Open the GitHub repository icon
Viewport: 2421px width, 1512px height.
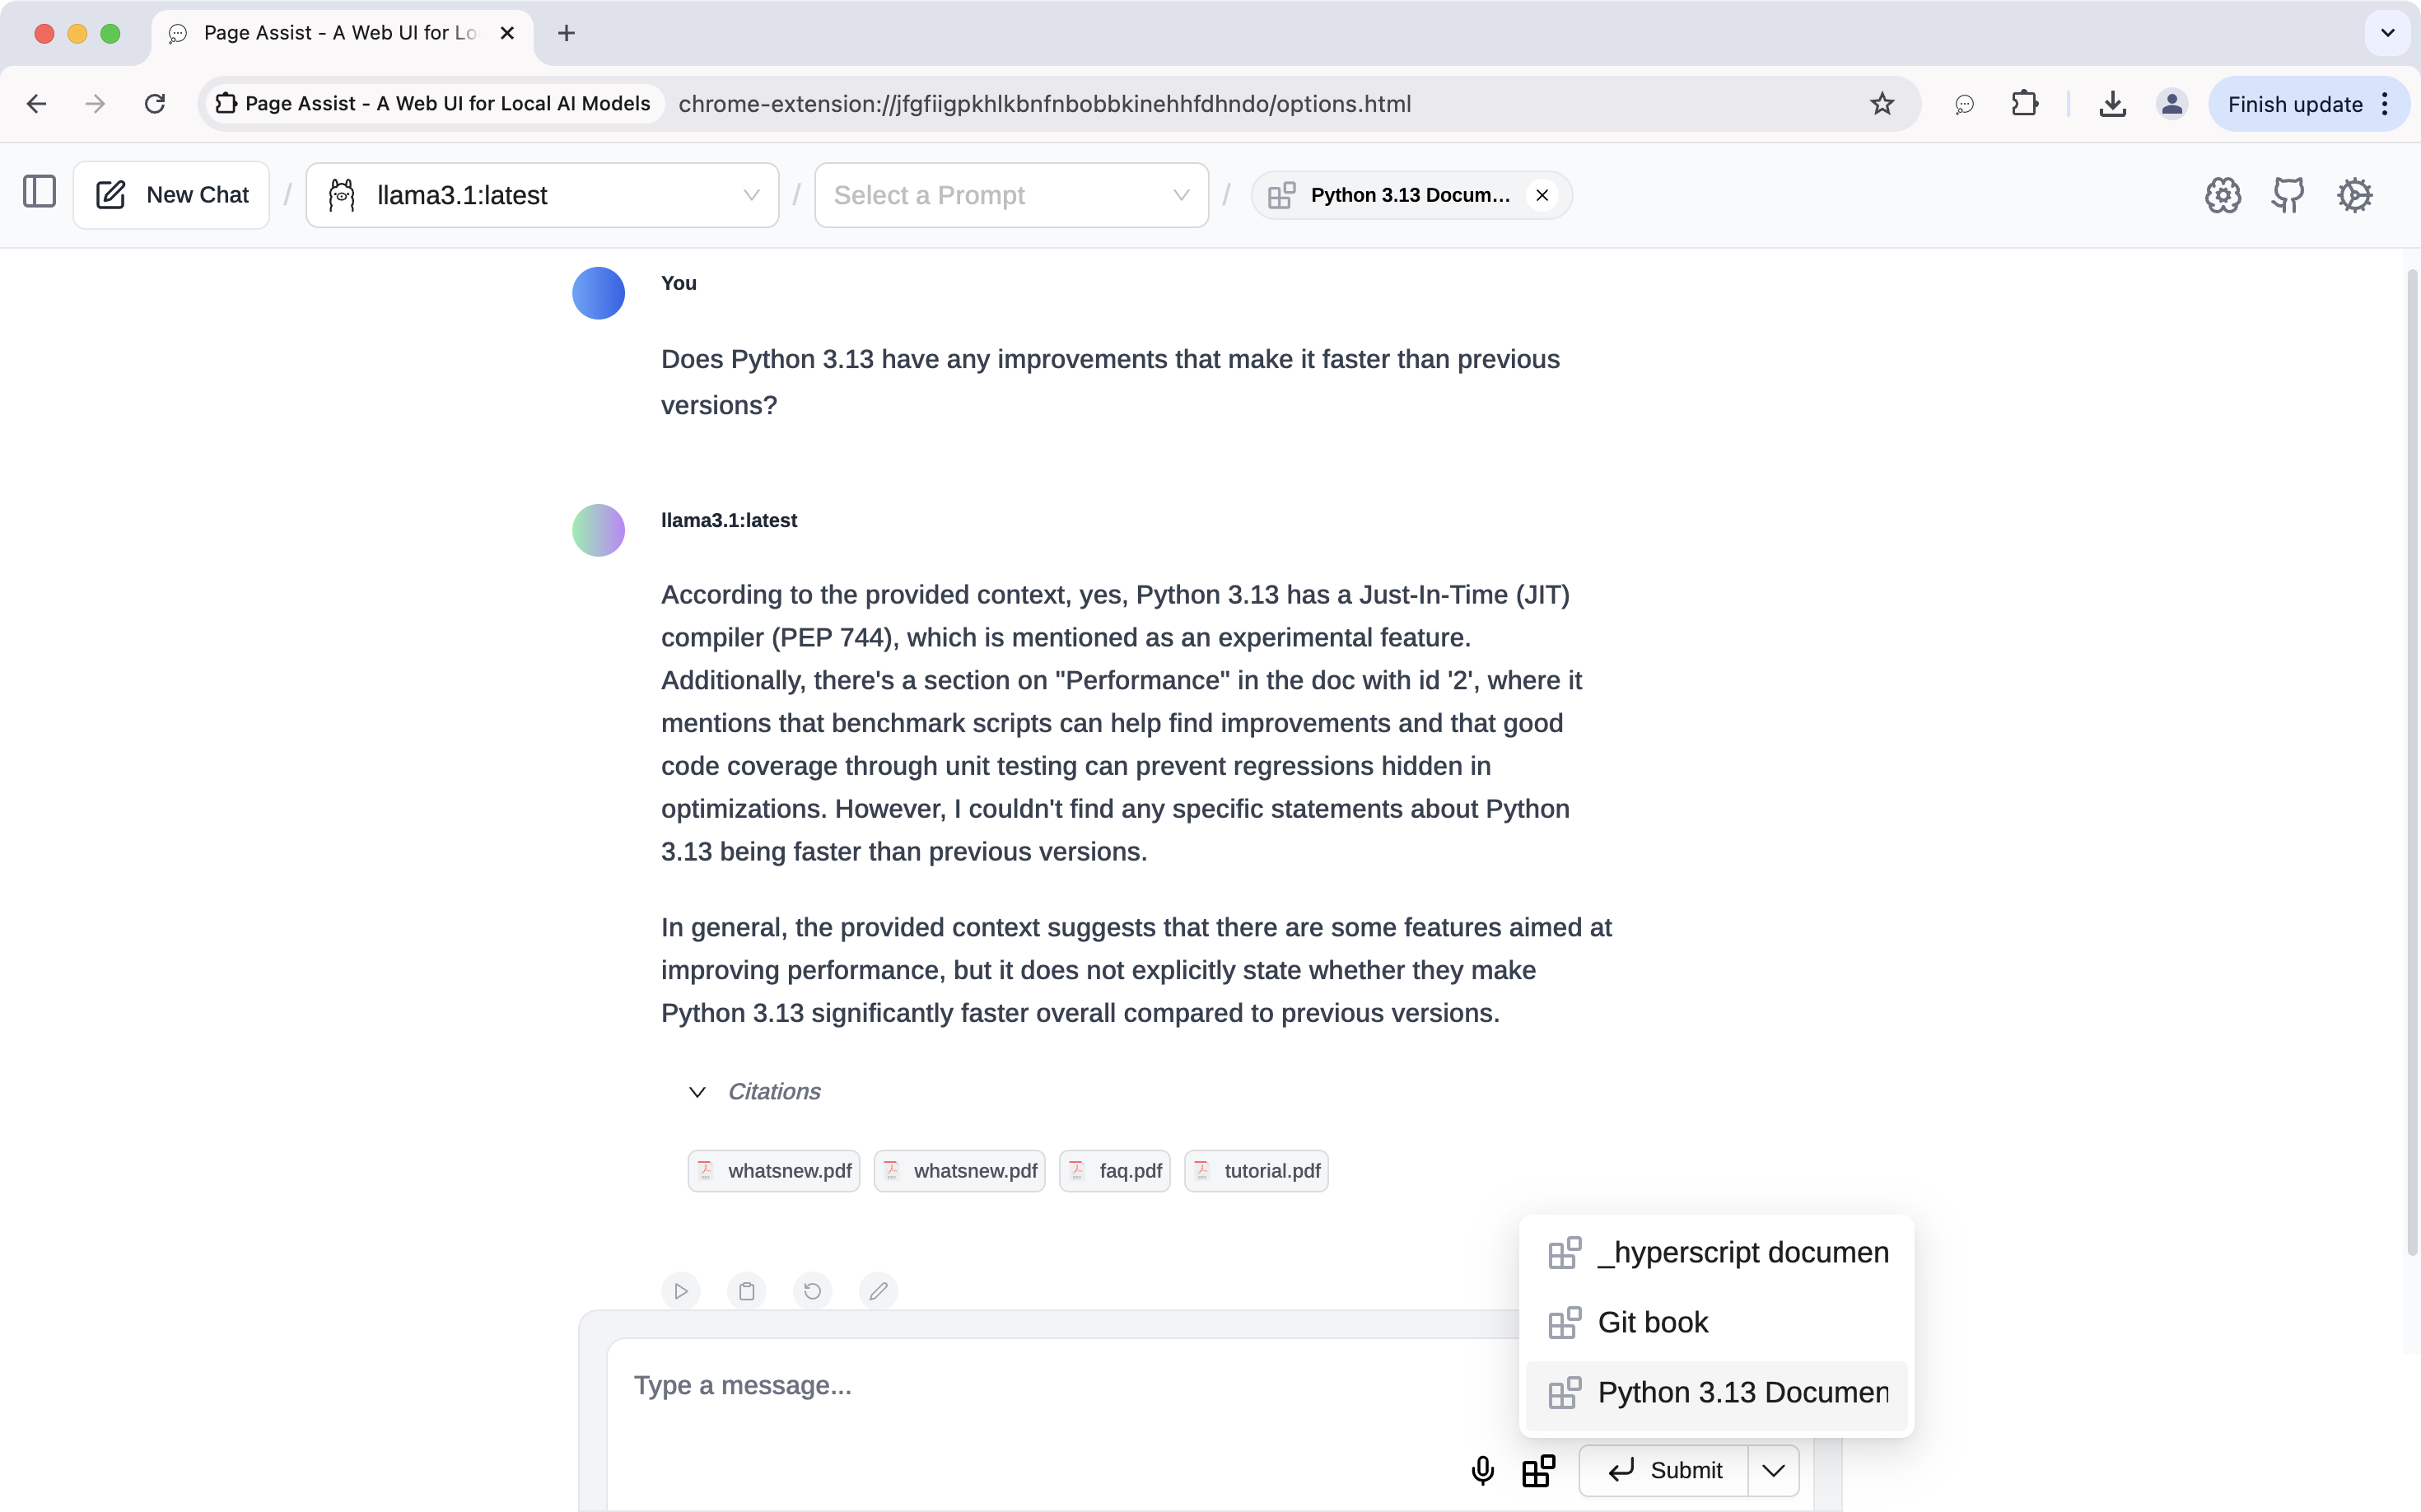pyautogui.click(x=2288, y=195)
